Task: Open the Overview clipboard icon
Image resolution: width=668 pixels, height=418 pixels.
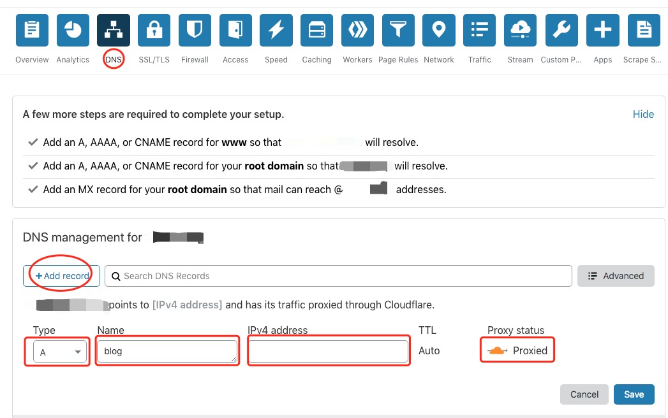Action: [x=32, y=30]
